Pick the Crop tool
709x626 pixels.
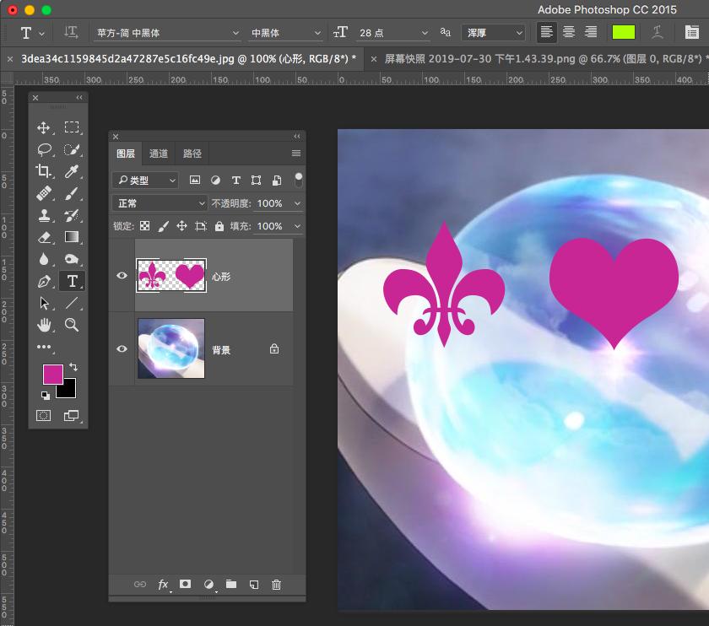pyautogui.click(x=44, y=171)
